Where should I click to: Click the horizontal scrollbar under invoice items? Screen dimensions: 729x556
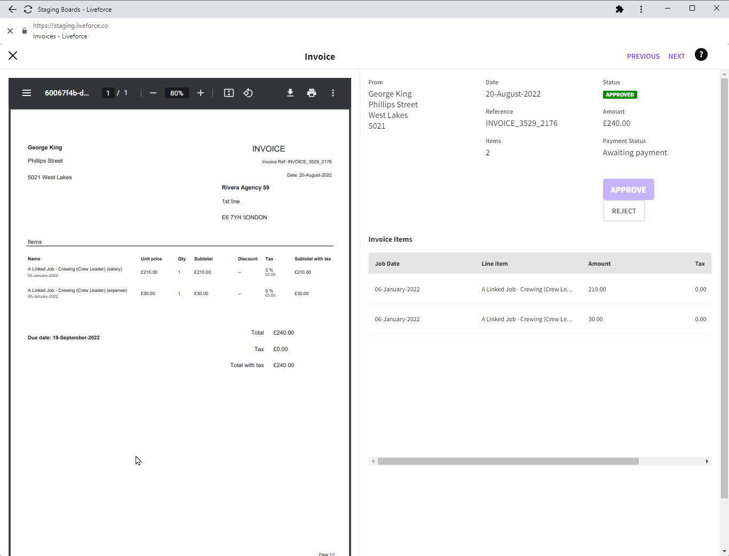click(508, 461)
